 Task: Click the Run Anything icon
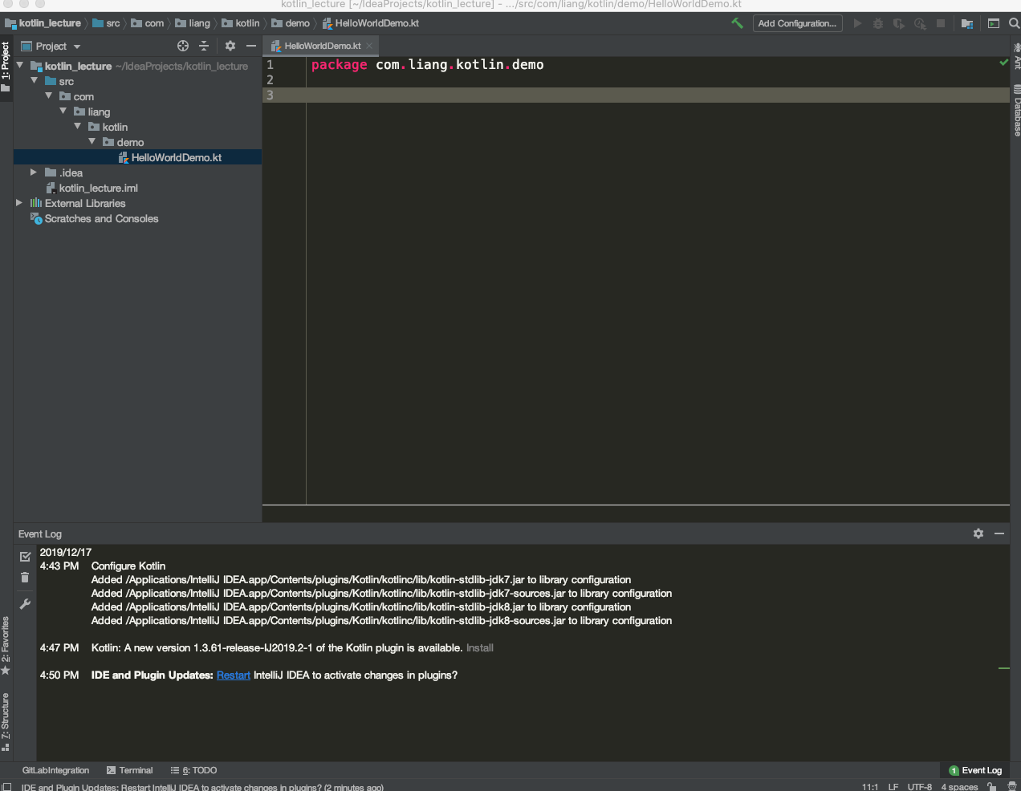pyautogui.click(x=994, y=23)
